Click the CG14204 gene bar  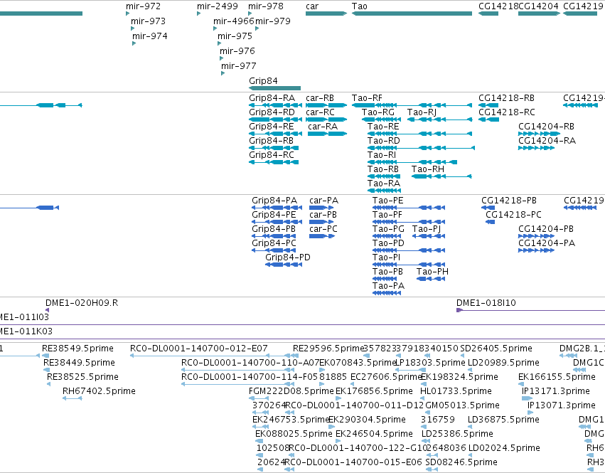click(539, 14)
